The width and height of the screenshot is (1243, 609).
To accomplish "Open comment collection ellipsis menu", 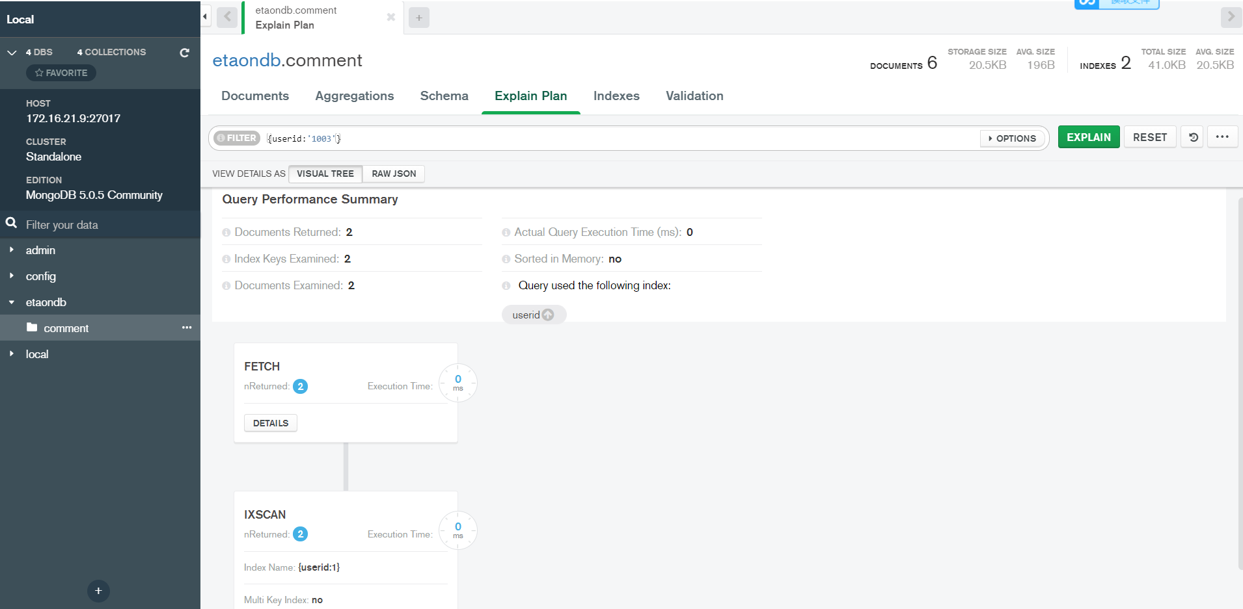I will pos(187,328).
